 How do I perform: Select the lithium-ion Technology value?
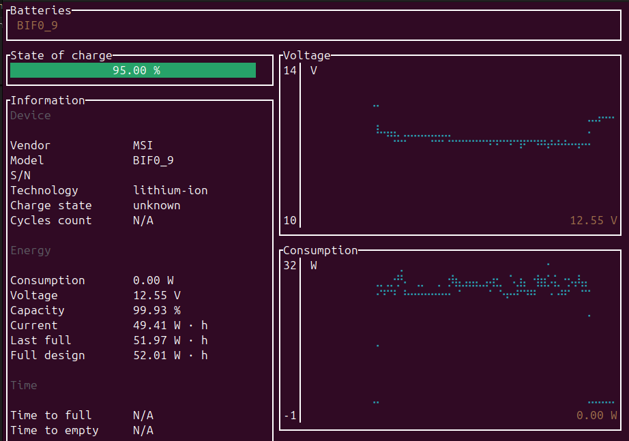pos(170,191)
